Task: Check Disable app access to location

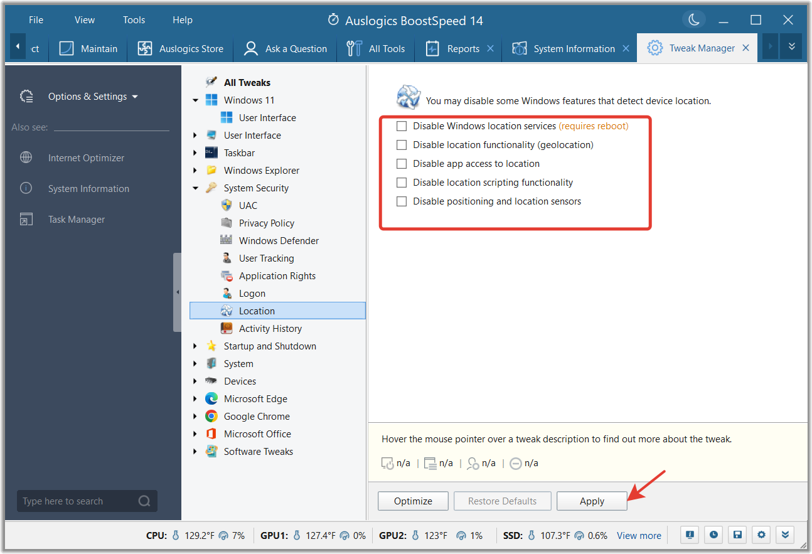Action: tap(402, 164)
